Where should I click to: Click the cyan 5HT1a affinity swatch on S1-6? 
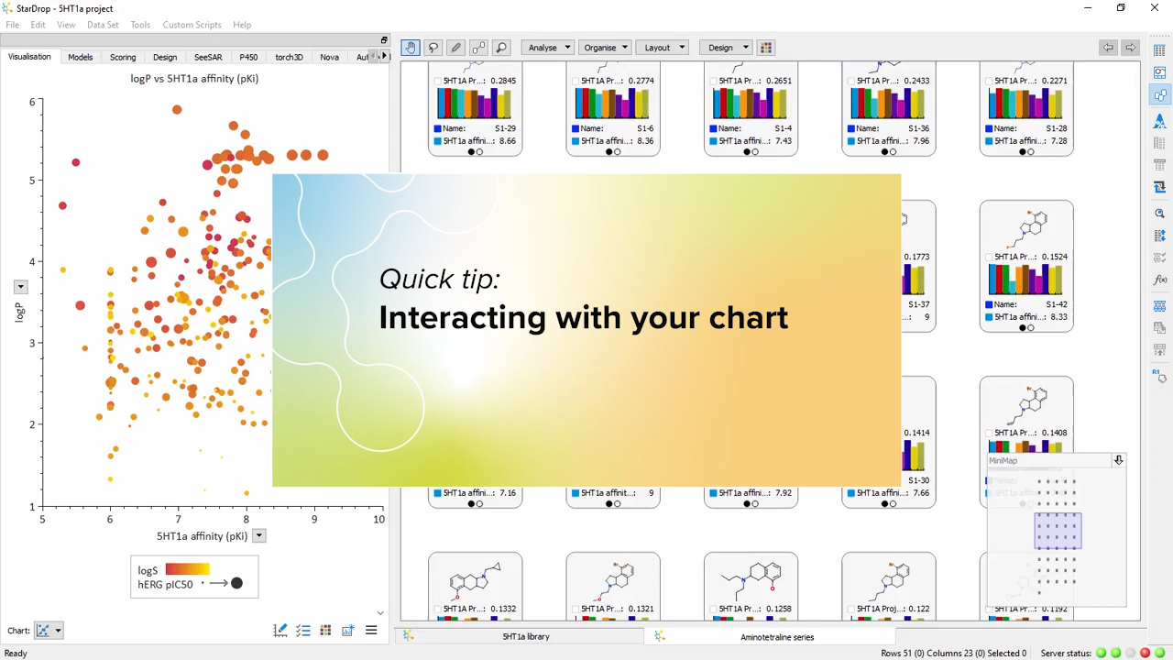576,141
